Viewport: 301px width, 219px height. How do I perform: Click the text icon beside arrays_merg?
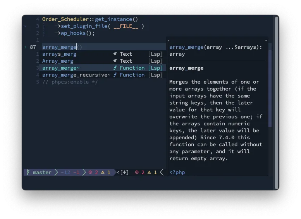click(x=115, y=54)
